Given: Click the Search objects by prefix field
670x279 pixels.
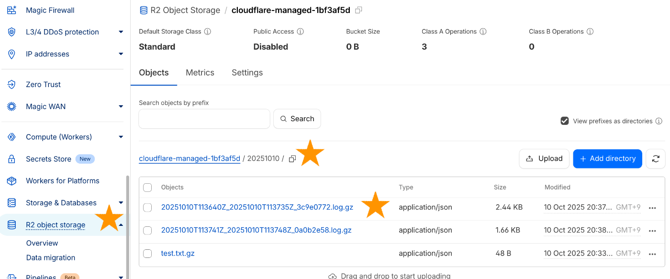Looking at the screenshot, I should point(204,119).
